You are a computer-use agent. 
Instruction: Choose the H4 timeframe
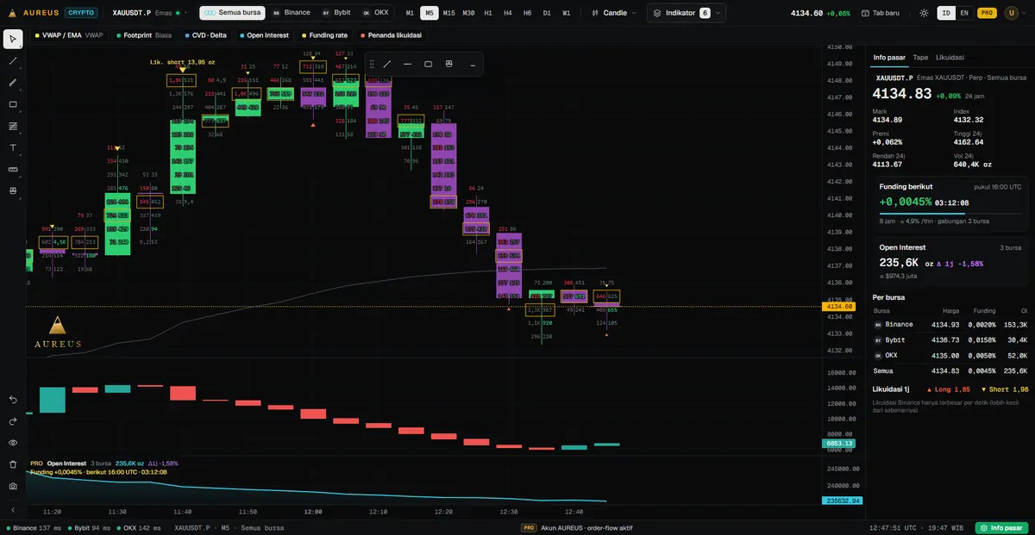[508, 13]
